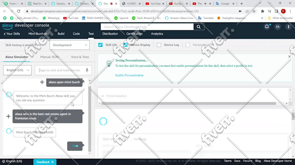Click the browser reload button
This screenshot has height=165, width=295.
coord(18,11)
